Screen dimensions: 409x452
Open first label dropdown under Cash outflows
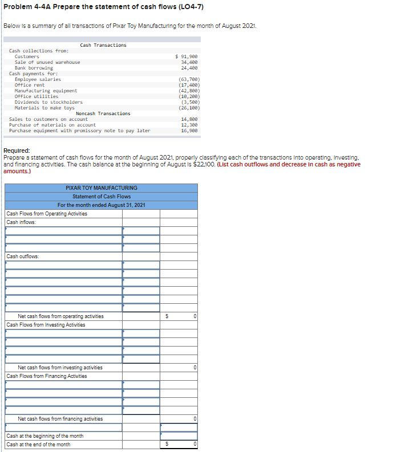click(x=63, y=265)
